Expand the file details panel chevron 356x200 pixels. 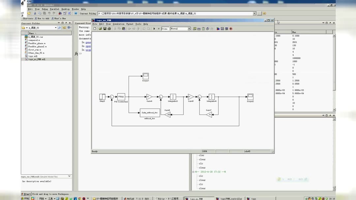point(69,176)
